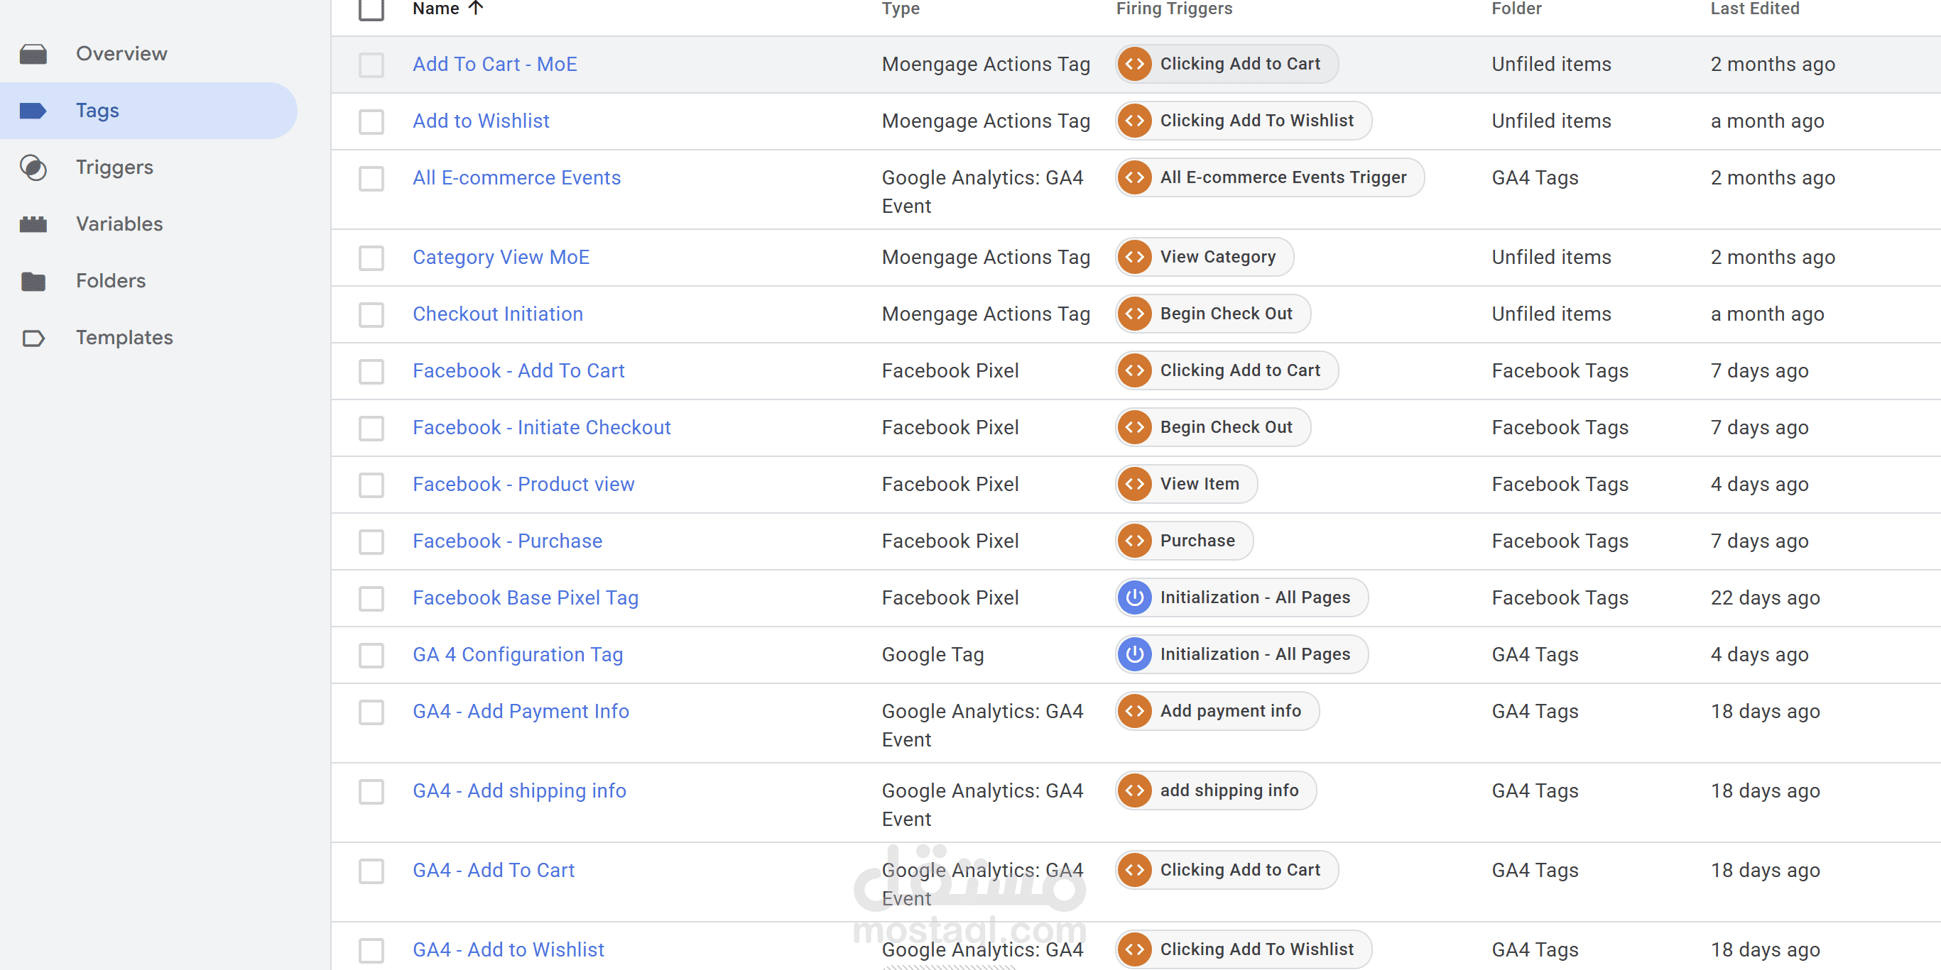Open the All E-commerce Events tag
1941x970 pixels.
516,177
